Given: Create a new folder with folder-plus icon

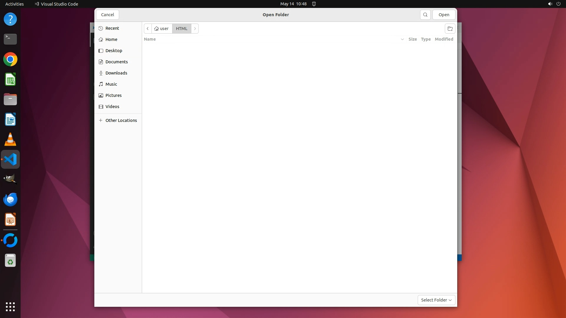Looking at the screenshot, I should 450,29.
